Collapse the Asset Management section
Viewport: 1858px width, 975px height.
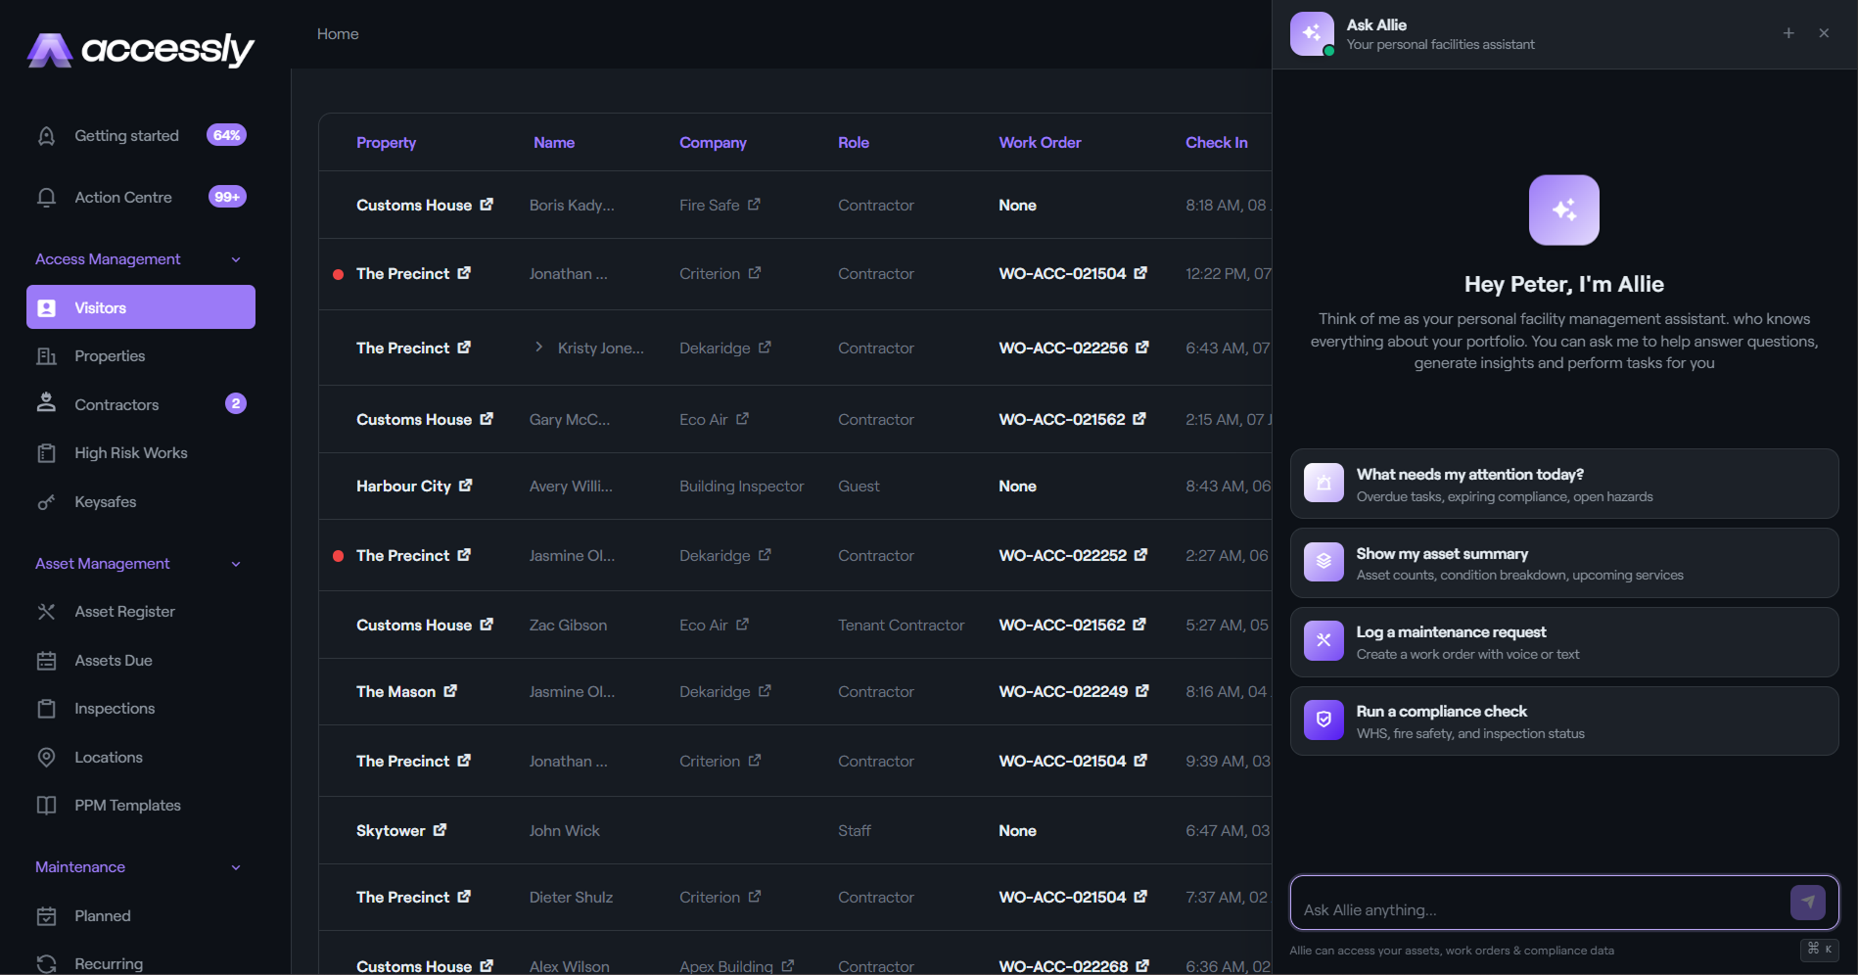pos(236,564)
